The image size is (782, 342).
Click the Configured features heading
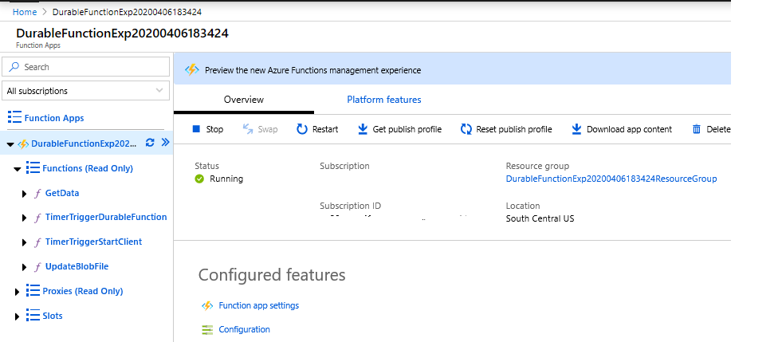pos(272,275)
